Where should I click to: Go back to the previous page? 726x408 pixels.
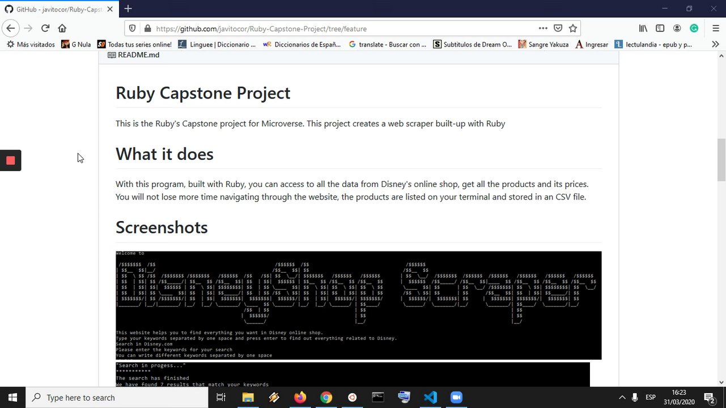point(10,28)
